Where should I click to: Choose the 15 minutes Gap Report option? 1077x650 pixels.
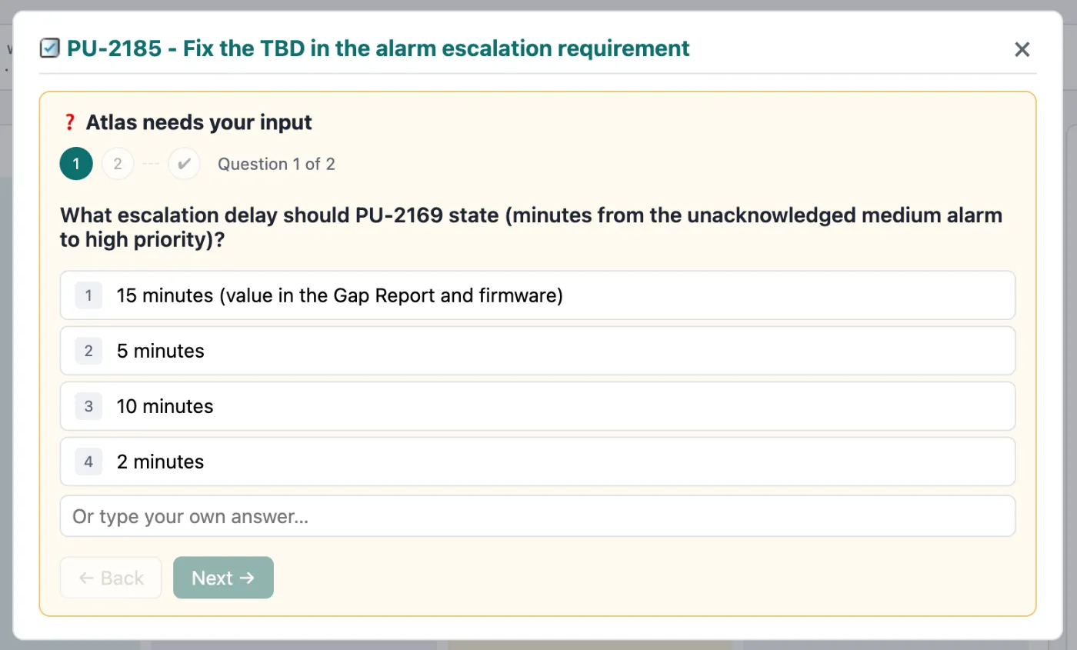(x=538, y=295)
